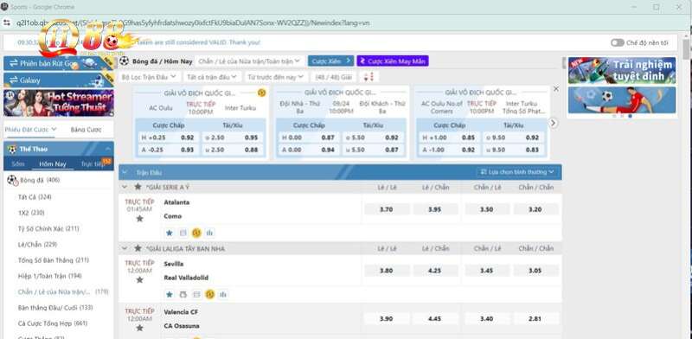
Task: Toggle the 'Chế độ nền tối' dark mode switch
Action: (618, 43)
